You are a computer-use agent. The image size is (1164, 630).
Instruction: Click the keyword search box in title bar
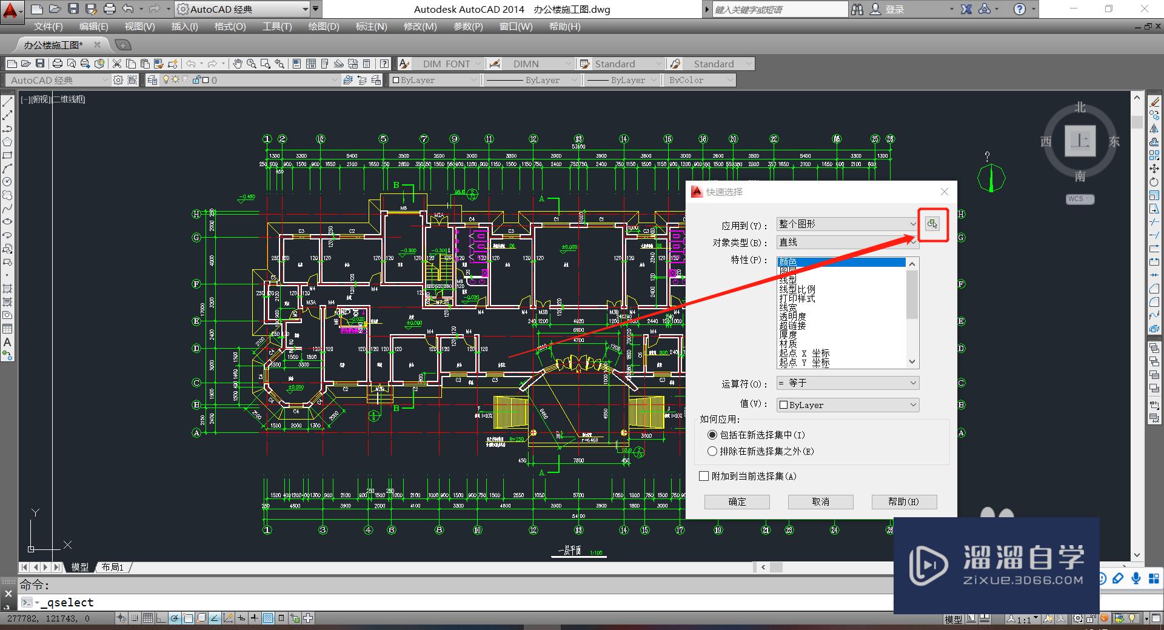point(780,9)
